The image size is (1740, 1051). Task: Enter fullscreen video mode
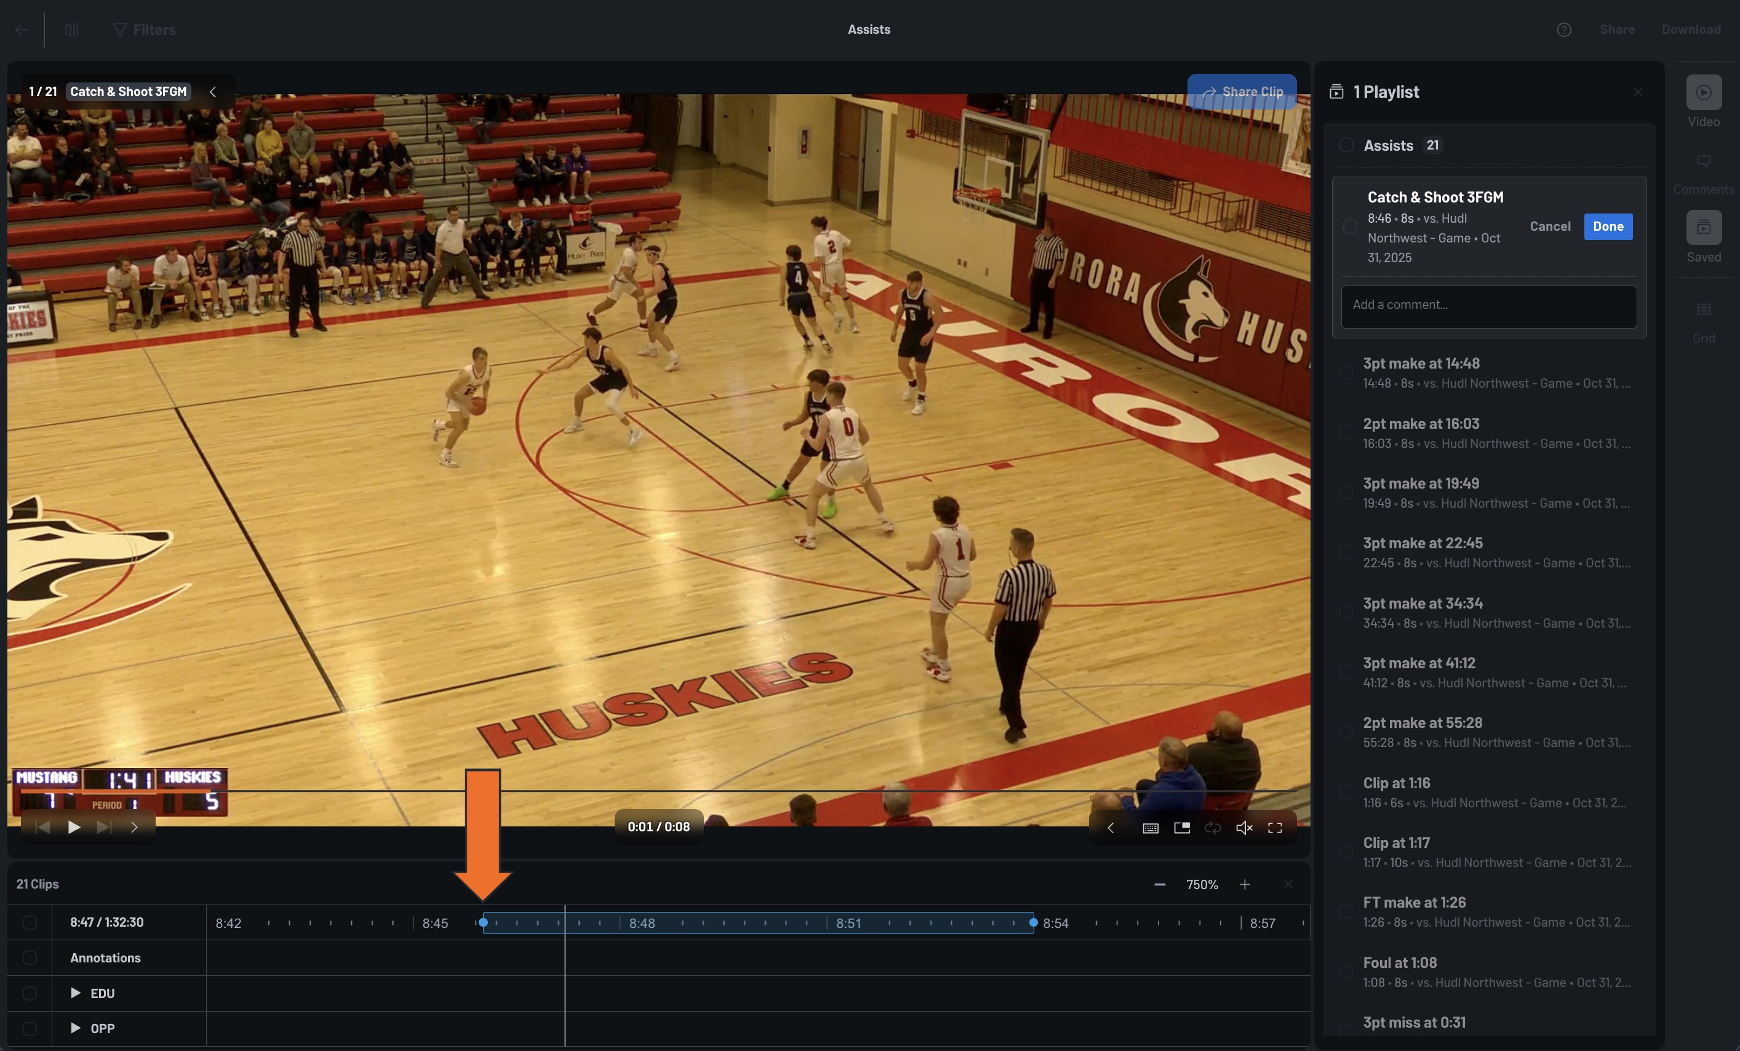[x=1275, y=828]
